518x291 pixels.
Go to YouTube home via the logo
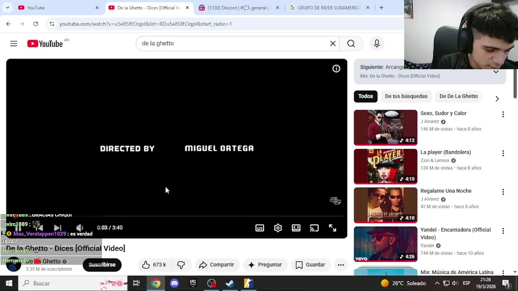pyautogui.click(x=45, y=44)
